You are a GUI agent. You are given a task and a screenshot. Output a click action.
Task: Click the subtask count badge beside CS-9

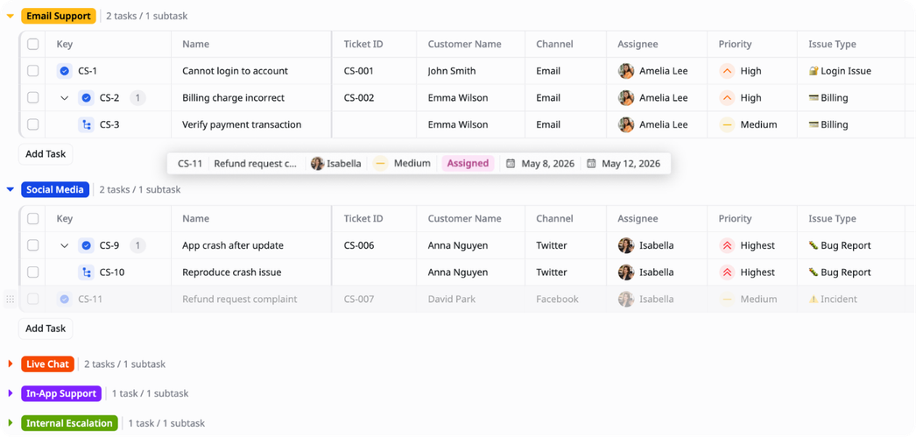coord(137,246)
